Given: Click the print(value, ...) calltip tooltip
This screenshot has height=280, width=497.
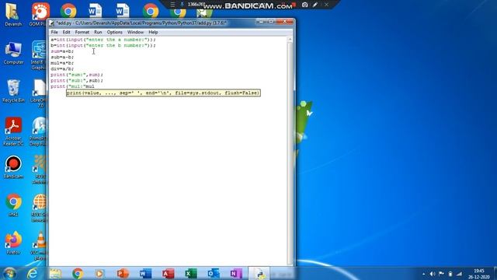Looking at the screenshot, I should (x=163, y=93).
